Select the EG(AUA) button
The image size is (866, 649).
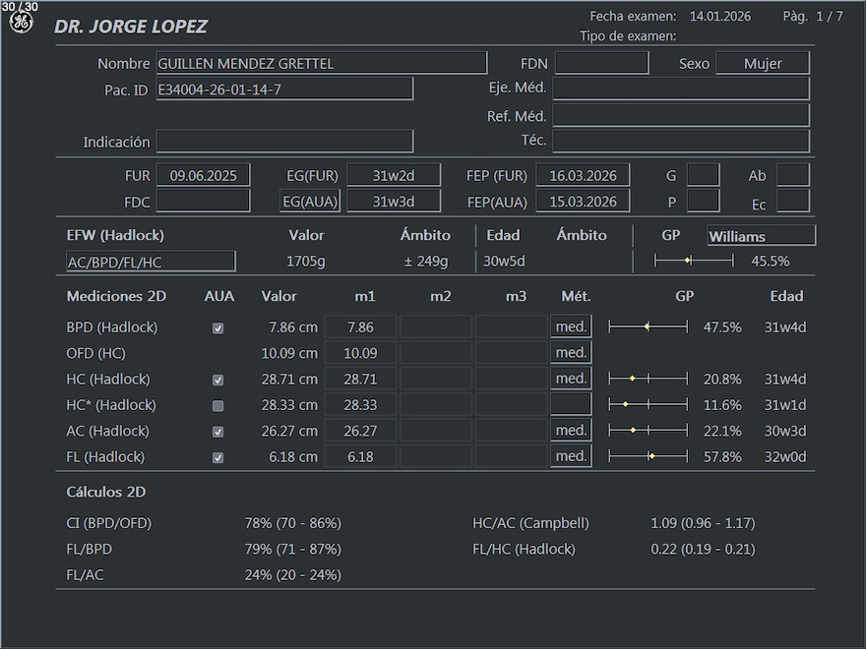coord(310,202)
